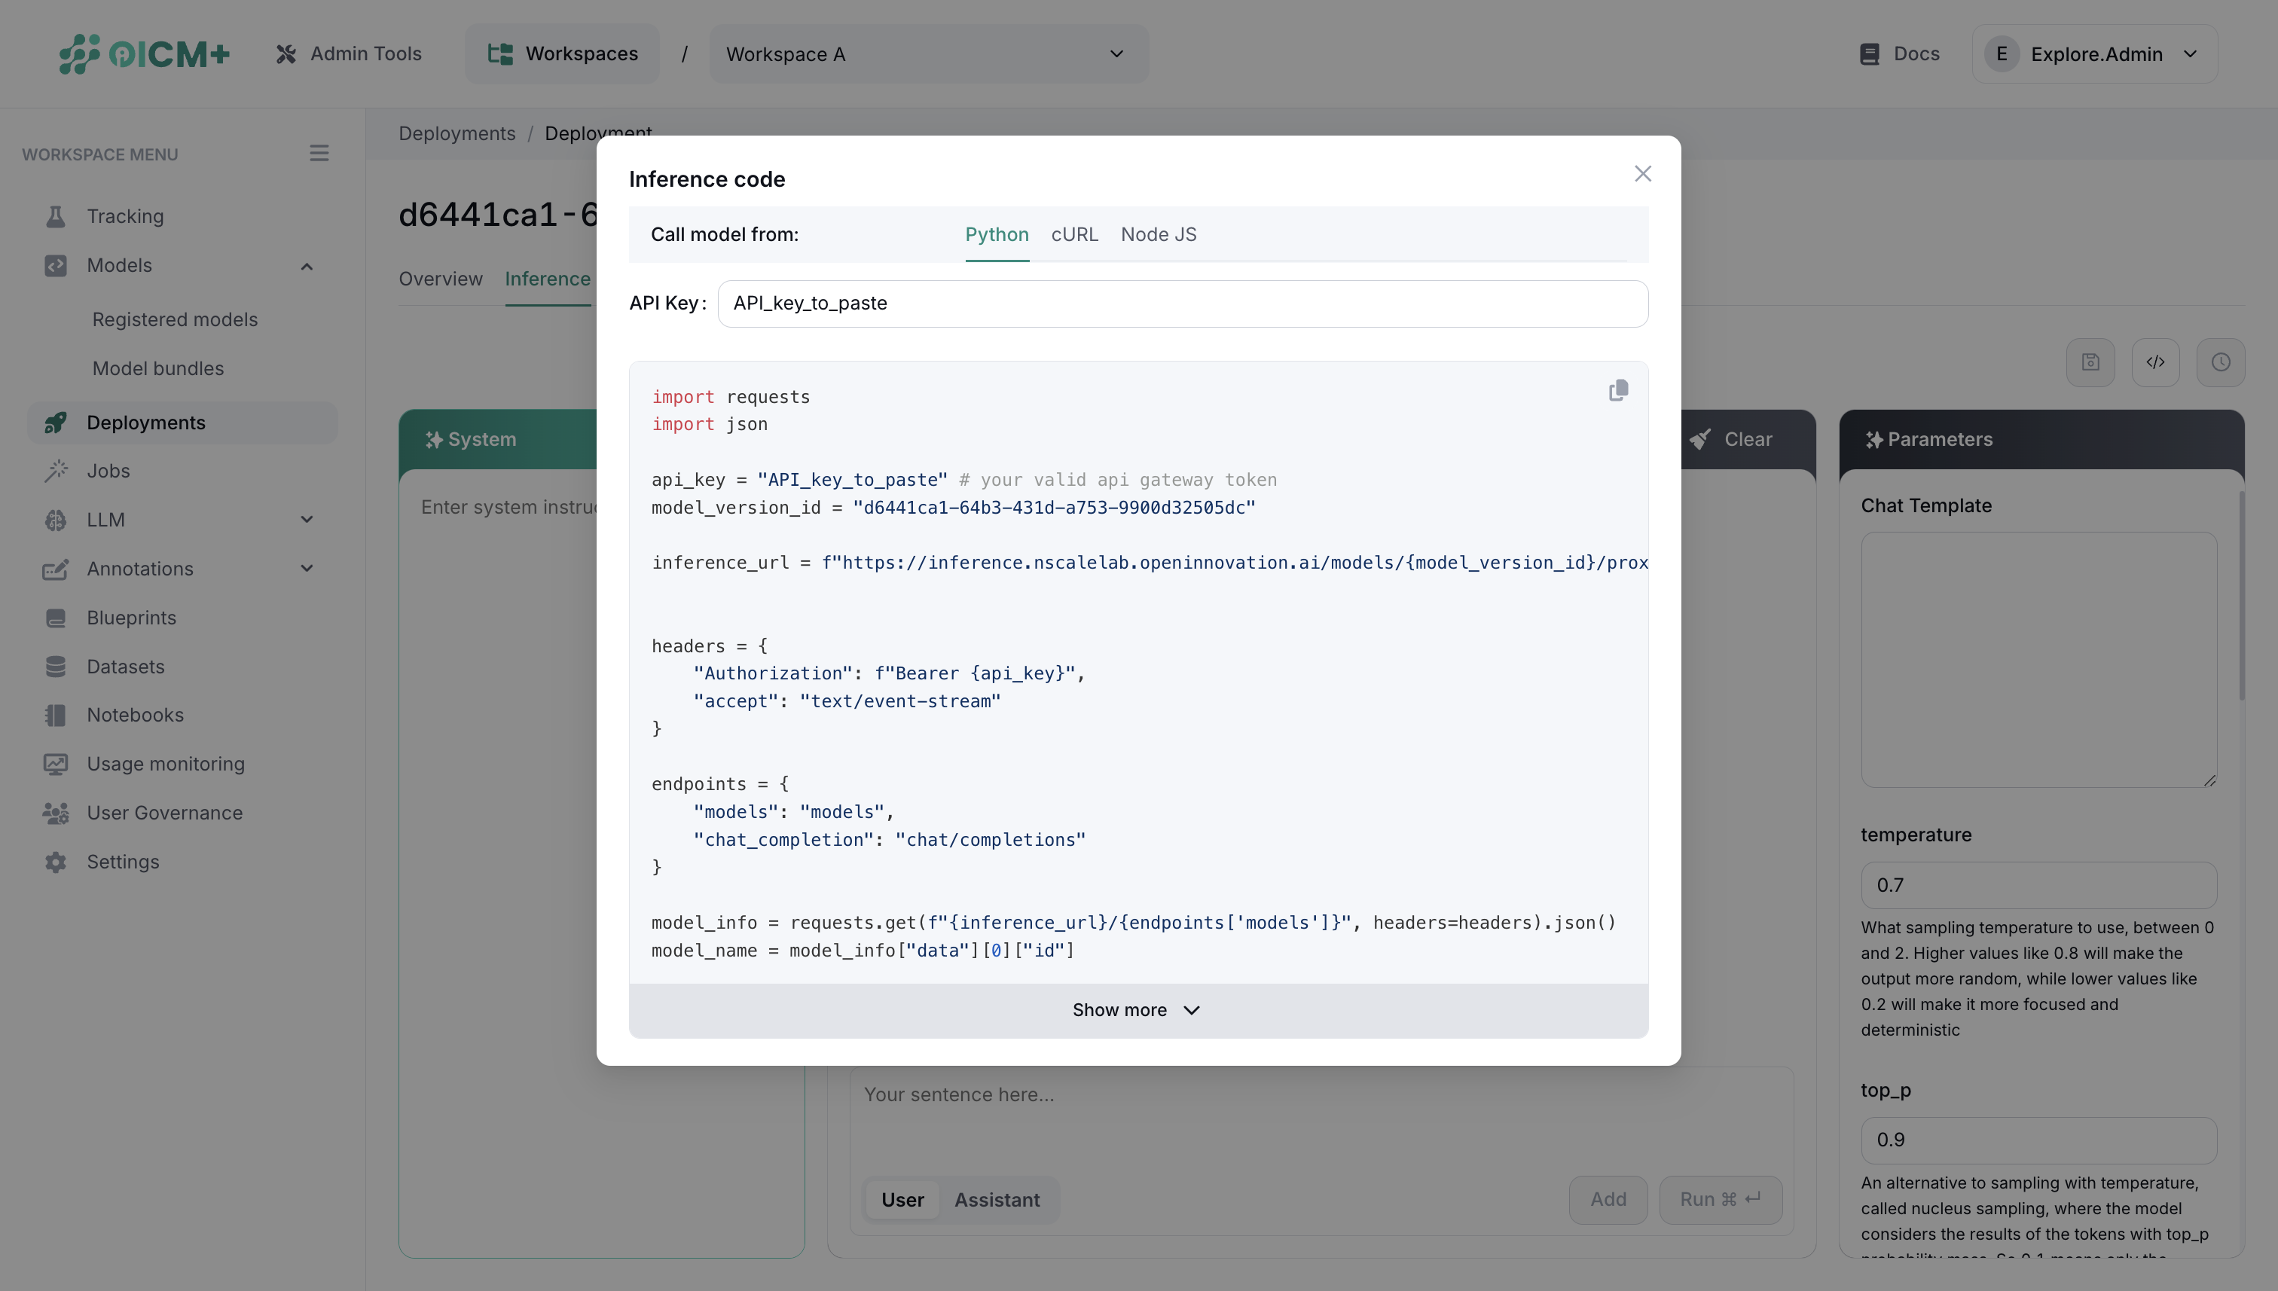Click the save (floppy disk) icon
Viewport: 2278px width, 1291px height.
pos(2091,362)
